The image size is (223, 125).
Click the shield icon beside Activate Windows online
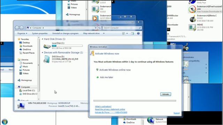pos(97,69)
